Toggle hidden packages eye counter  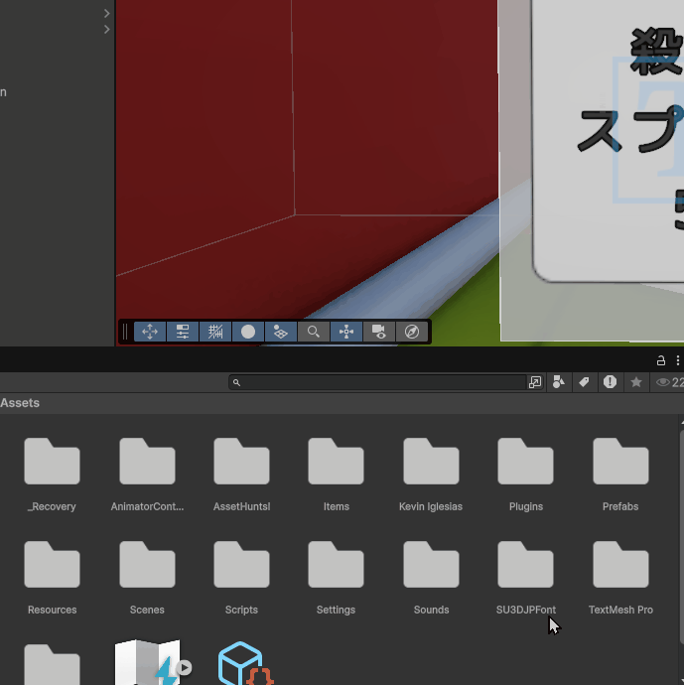point(669,382)
